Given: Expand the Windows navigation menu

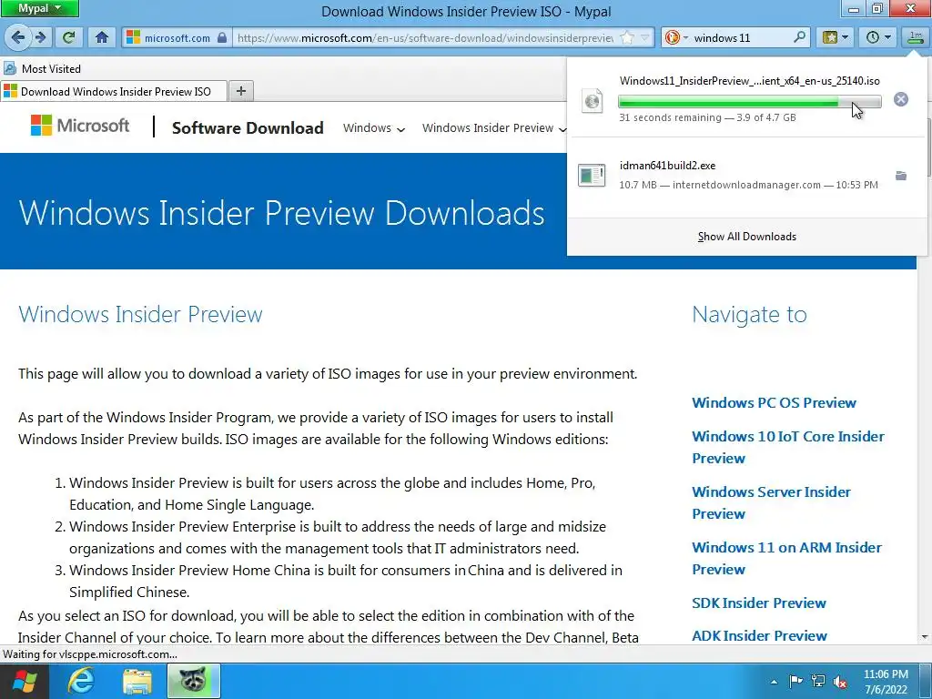Looking at the screenshot, I should [374, 127].
